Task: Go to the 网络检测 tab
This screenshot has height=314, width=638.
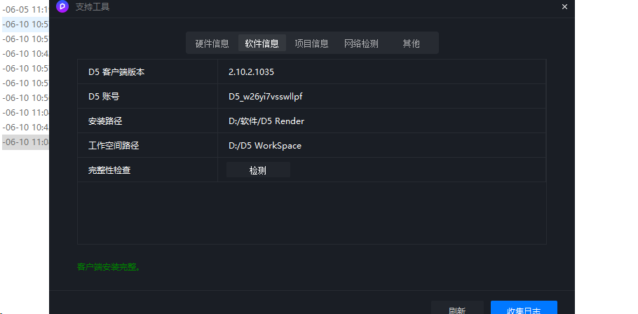Action: coord(361,43)
